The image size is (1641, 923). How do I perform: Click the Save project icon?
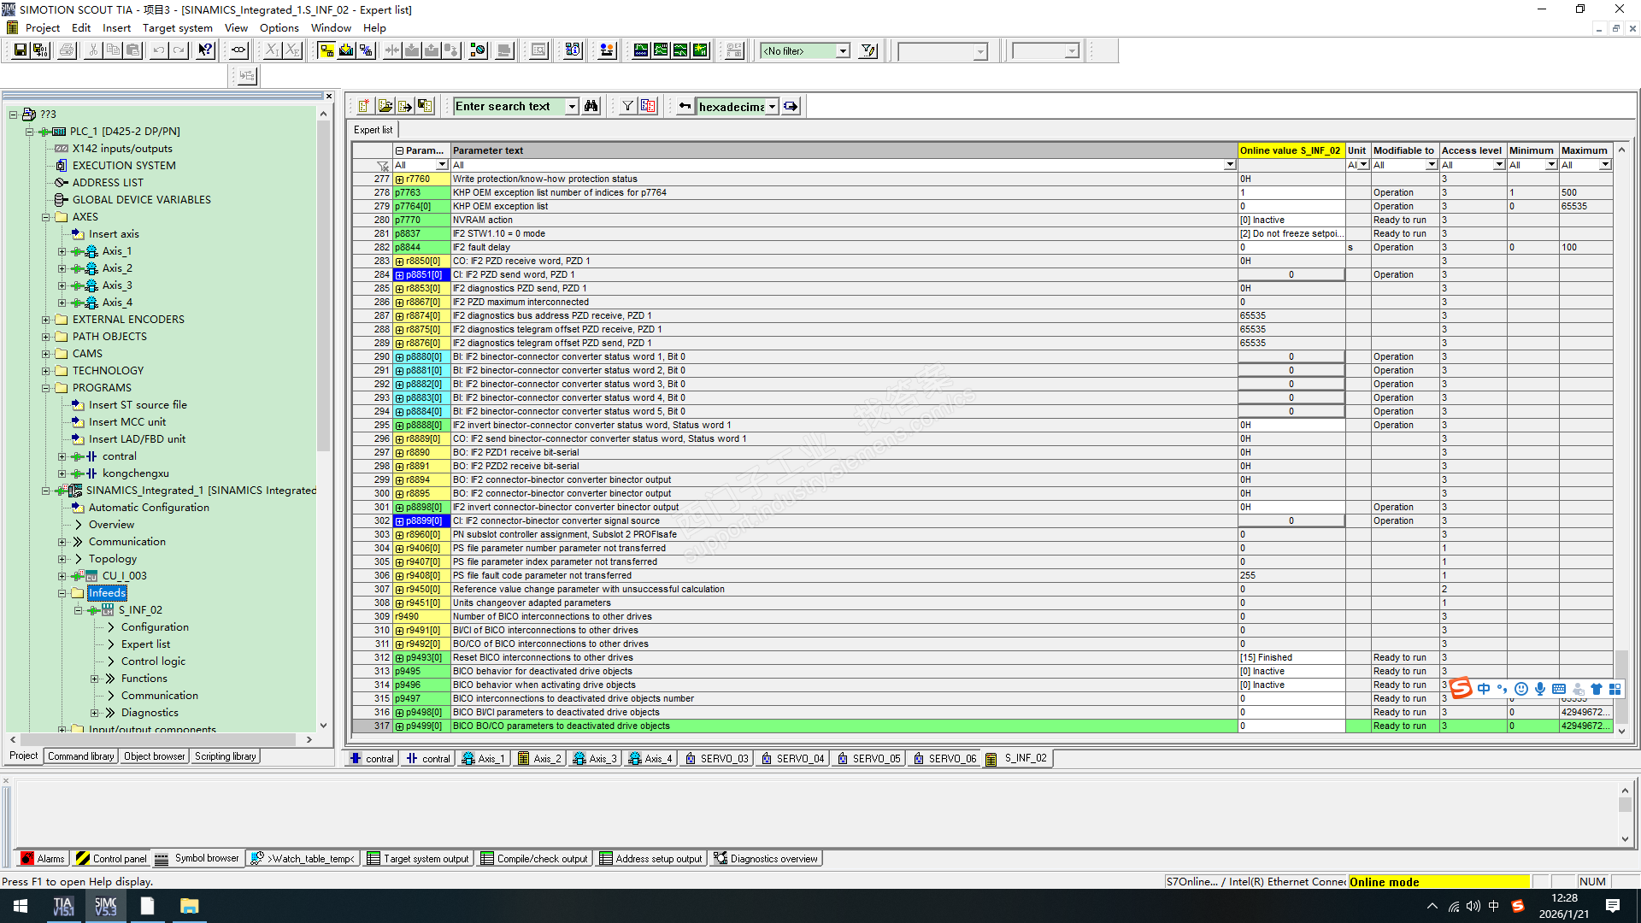[x=20, y=50]
